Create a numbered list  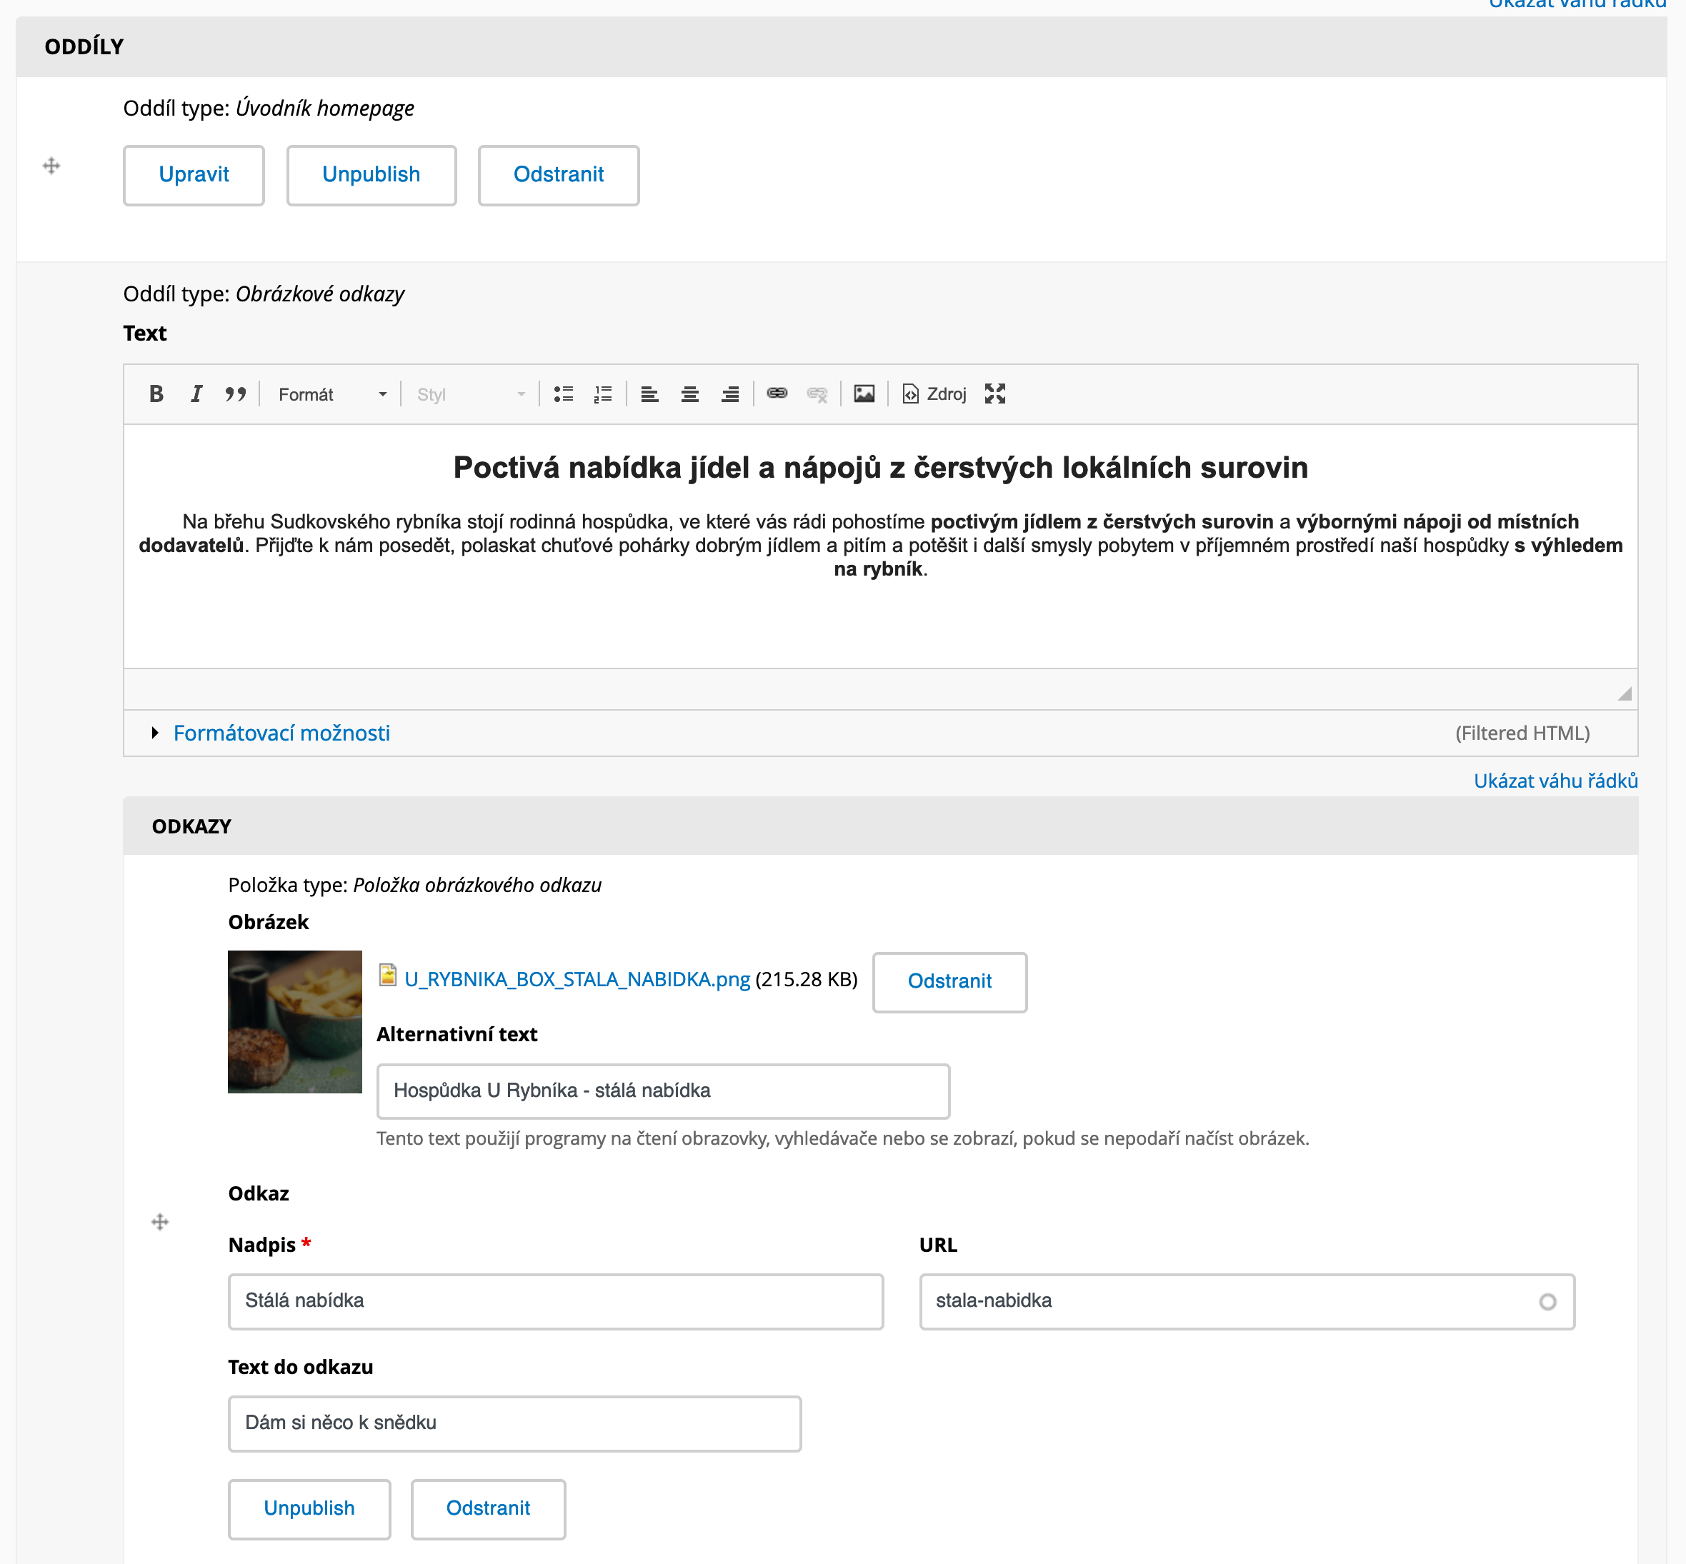[x=602, y=393]
